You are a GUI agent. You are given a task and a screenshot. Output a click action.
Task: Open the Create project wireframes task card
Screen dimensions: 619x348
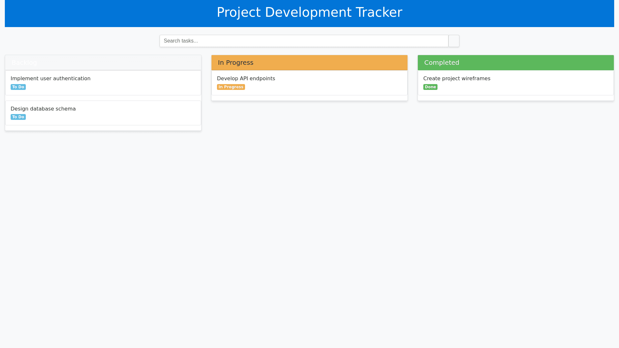(x=516, y=82)
